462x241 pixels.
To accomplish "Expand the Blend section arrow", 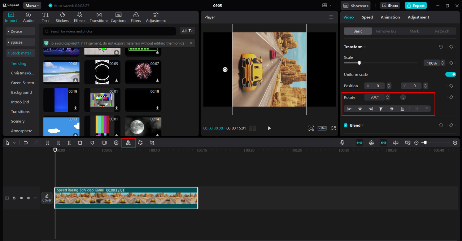I will coord(363,125).
